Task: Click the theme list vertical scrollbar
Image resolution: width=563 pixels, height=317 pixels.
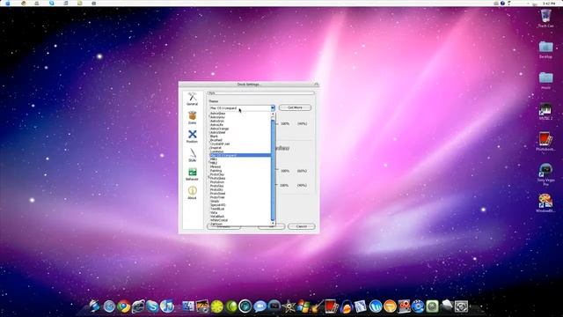Action: 273,169
